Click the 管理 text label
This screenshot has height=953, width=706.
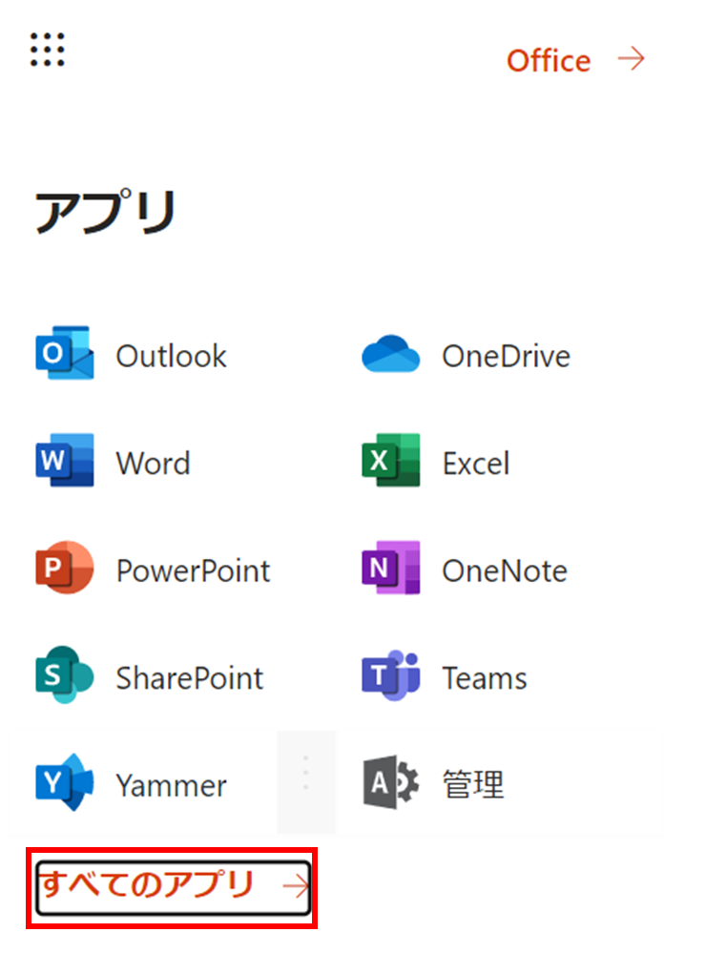(473, 784)
